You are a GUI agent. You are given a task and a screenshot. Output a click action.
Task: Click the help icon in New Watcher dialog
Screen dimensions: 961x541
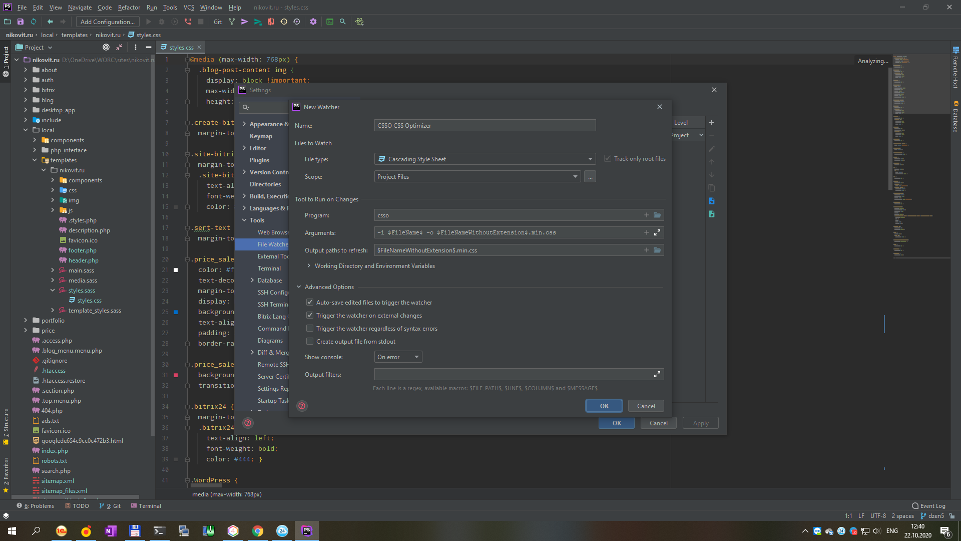pos(302,406)
